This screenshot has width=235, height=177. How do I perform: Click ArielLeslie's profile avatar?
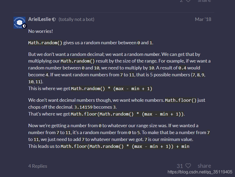[20, 23]
